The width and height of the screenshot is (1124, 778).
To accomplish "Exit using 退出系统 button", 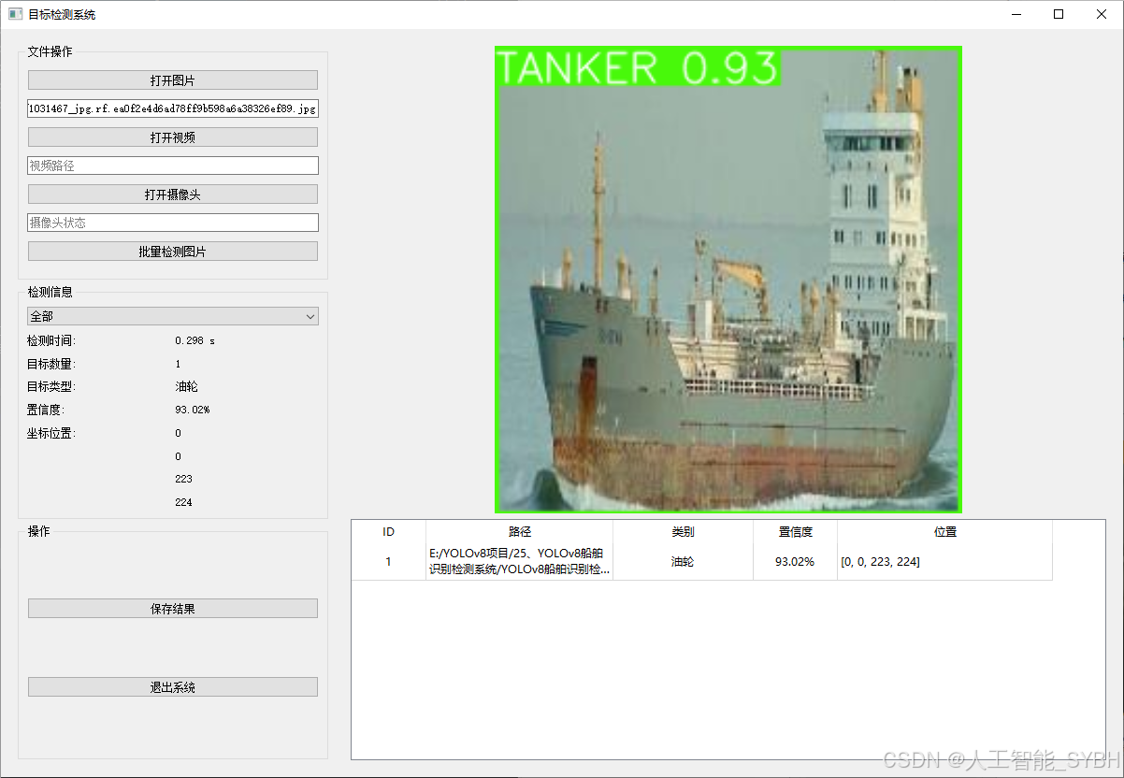I will tap(173, 687).
